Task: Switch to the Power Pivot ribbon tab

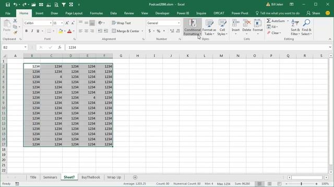Action: point(240,13)
